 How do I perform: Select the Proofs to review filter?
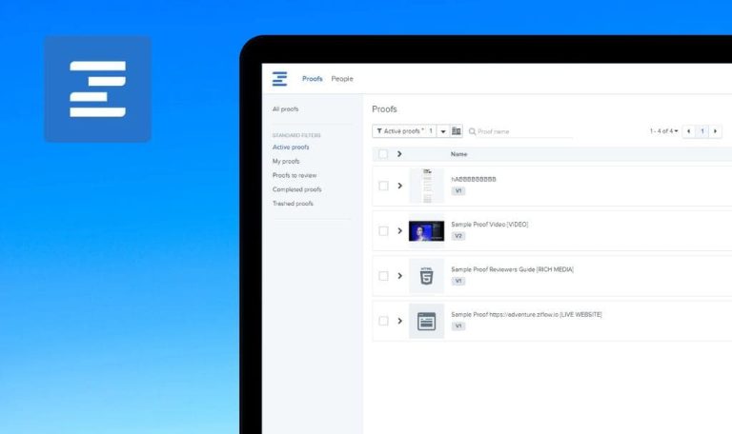295,175
